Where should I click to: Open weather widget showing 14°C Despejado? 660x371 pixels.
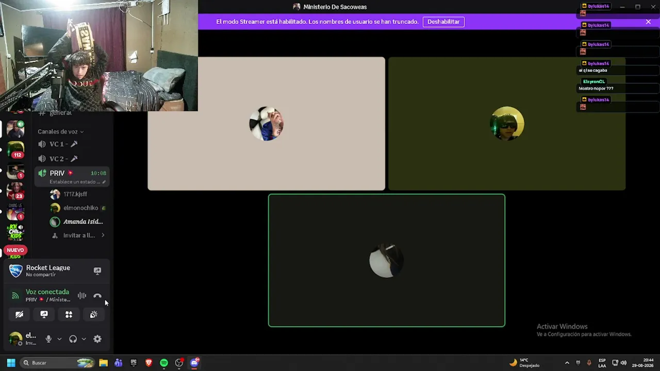coord(524,363)
